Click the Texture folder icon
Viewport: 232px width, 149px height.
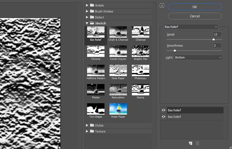coord(92,131)
